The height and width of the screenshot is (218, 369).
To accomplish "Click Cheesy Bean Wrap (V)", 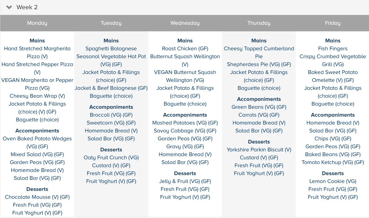I will pyautogui.click(x=37, y=96).
